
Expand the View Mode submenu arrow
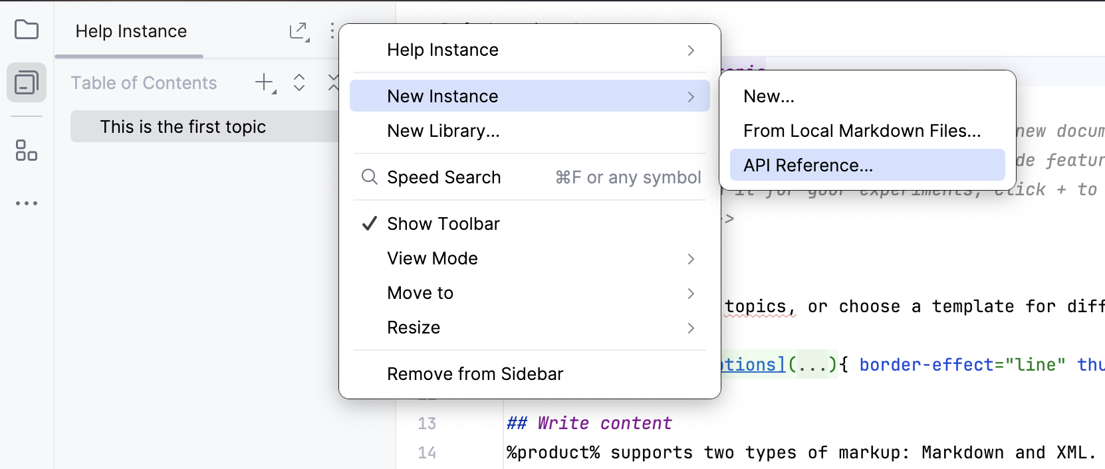click(691, 259)
